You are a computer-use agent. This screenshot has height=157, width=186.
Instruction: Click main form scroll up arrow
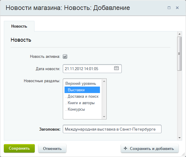tap(180, 34)
